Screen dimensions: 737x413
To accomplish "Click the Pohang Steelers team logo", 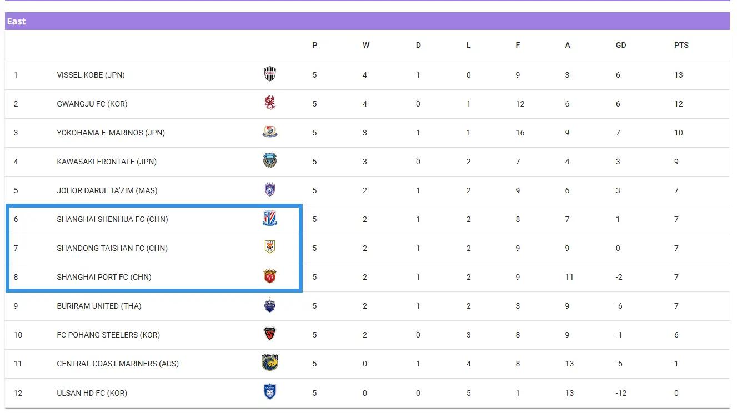I will click(x=270, y=334).
